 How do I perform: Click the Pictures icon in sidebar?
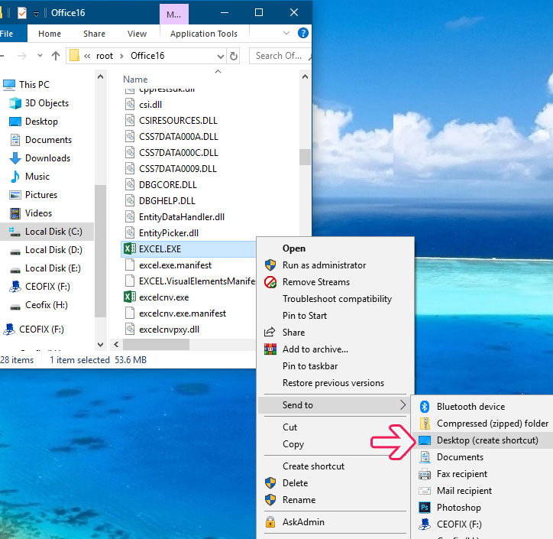click(15, 195)
